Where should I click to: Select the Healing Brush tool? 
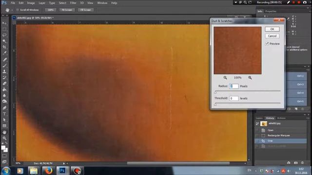[x=4, y=59]
